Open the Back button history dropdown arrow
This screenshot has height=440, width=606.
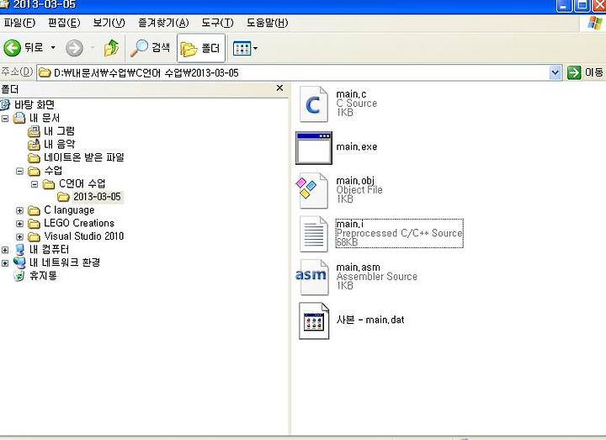pyautogui.click(x=53, y=48)
